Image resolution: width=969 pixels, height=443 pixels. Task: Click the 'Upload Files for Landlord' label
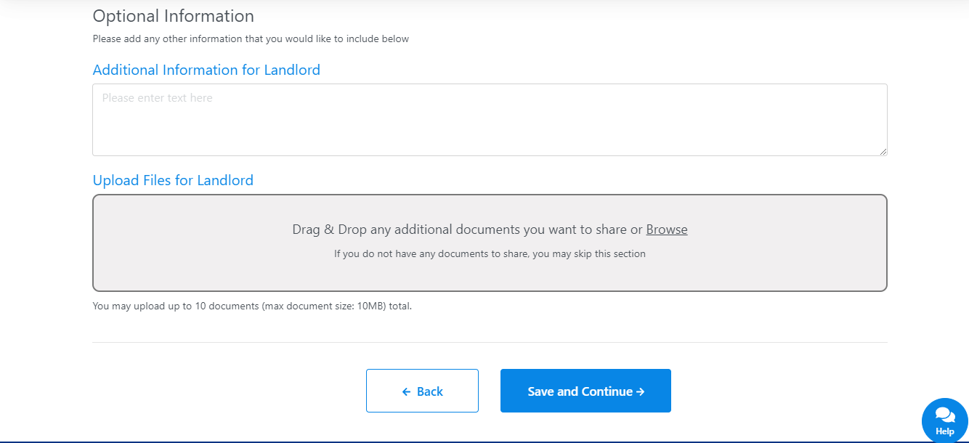click(173, 180)
